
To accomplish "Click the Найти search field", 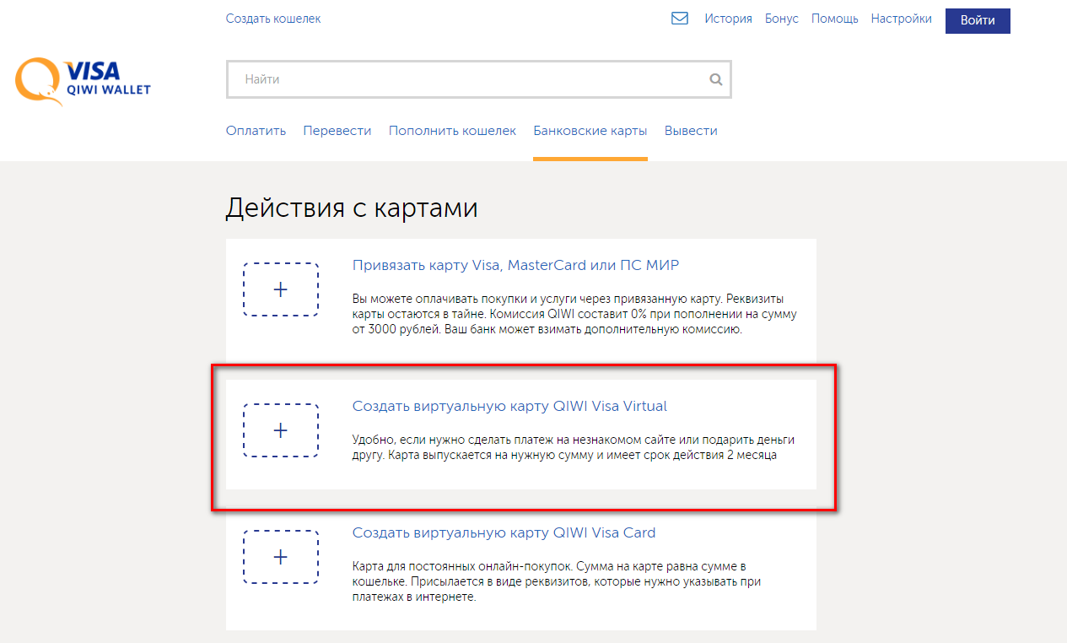I will [478, 79].
